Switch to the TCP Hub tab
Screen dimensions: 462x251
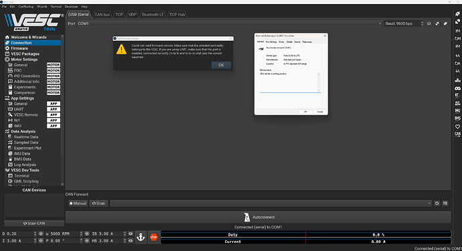(177, 15)
